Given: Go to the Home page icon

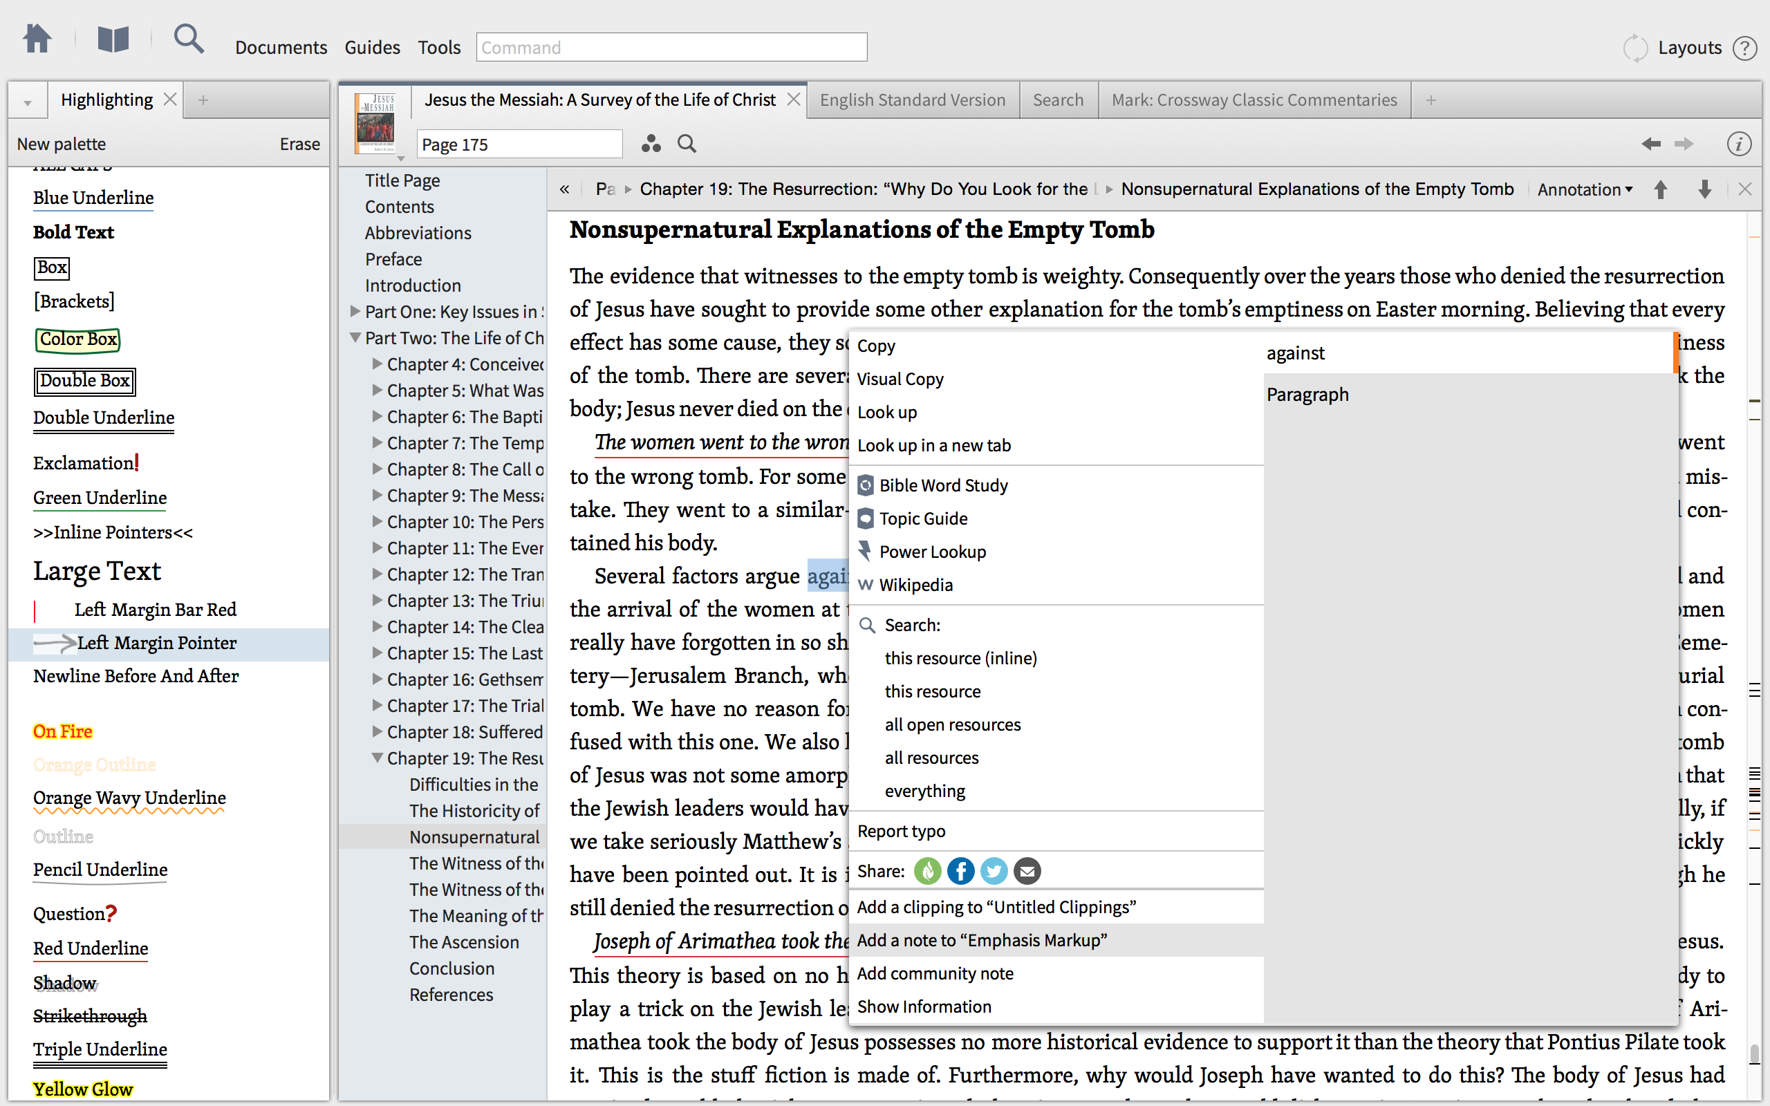Looking at the screenshot, I should pyautogui.click(x=37, y=39).
